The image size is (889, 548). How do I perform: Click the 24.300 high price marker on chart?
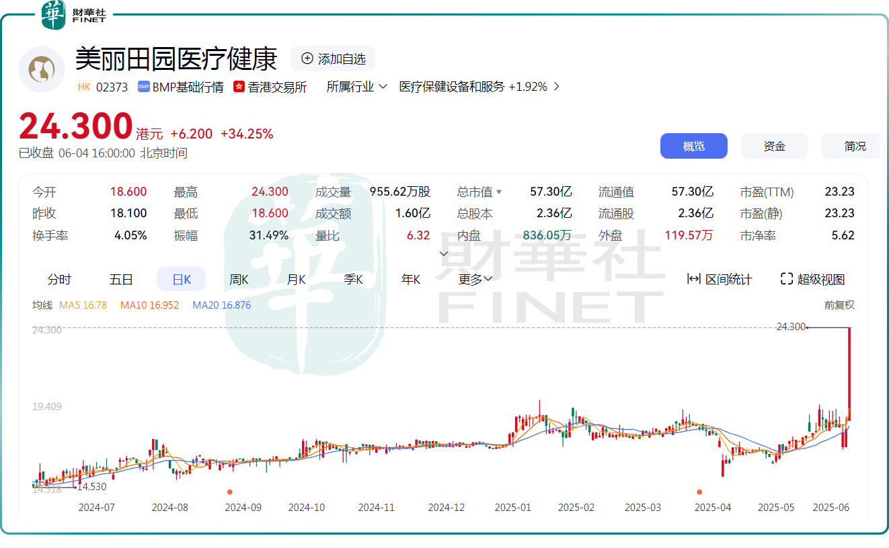(791, 327)
